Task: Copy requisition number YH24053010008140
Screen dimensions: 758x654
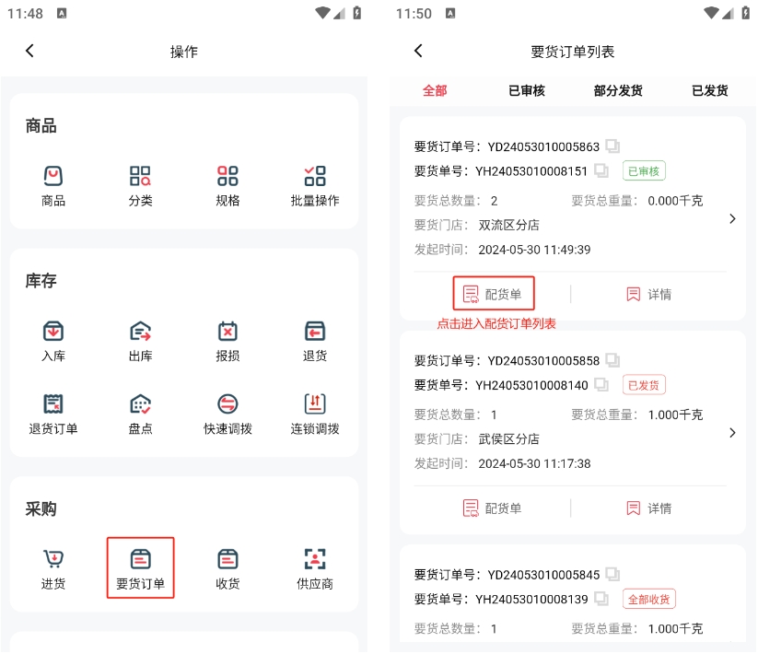Action: point(601,384)
